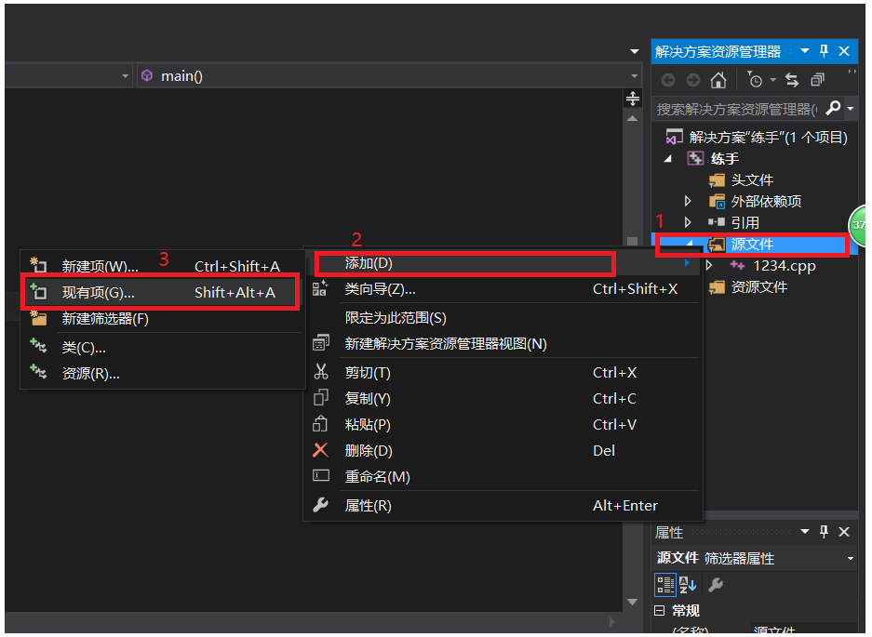Open the scope dropdown left of main()
Screen dimensions: 872x637
click(125, 76)
